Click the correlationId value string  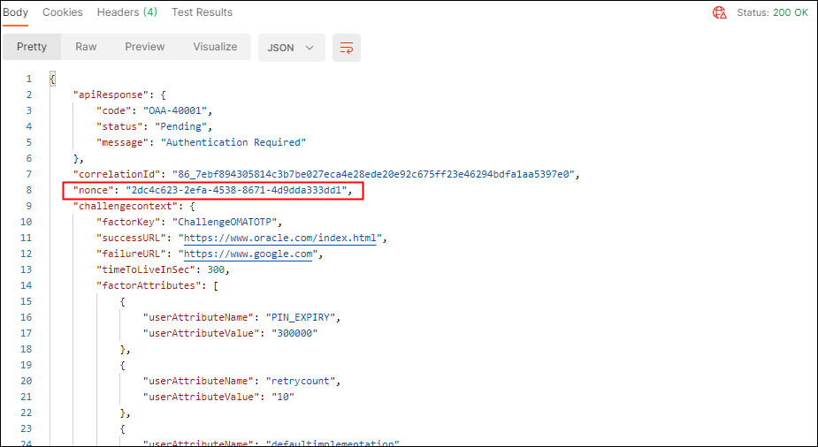tap(373, 174)
